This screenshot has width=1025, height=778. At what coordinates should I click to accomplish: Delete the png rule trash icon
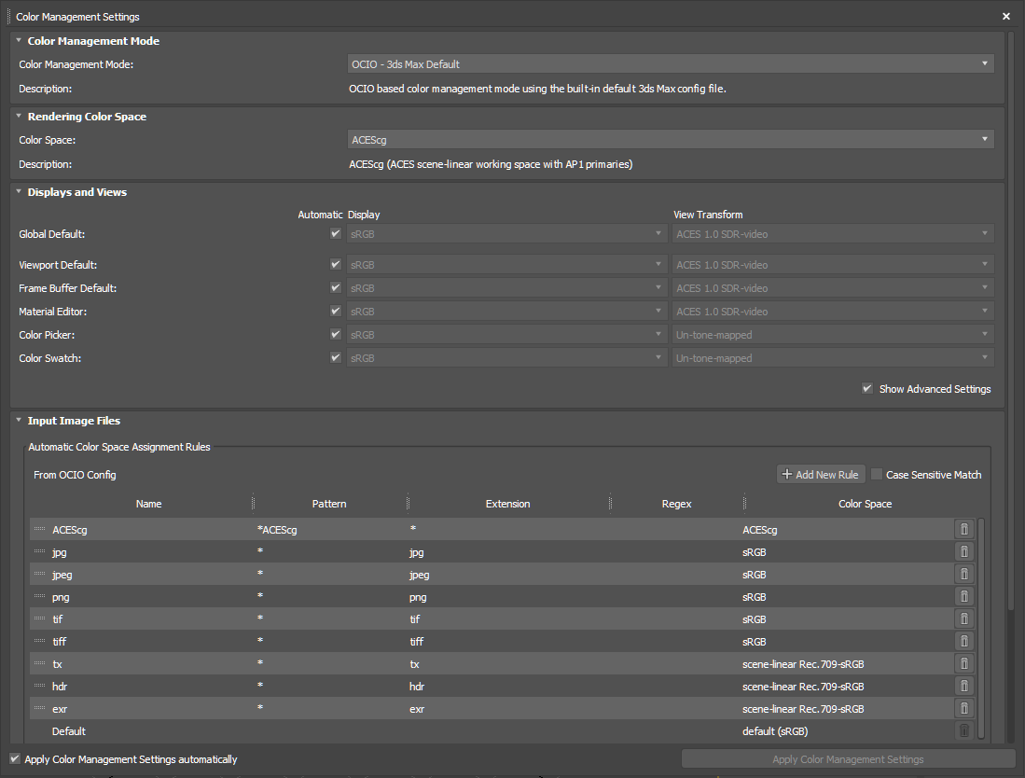tap(963, 596)
